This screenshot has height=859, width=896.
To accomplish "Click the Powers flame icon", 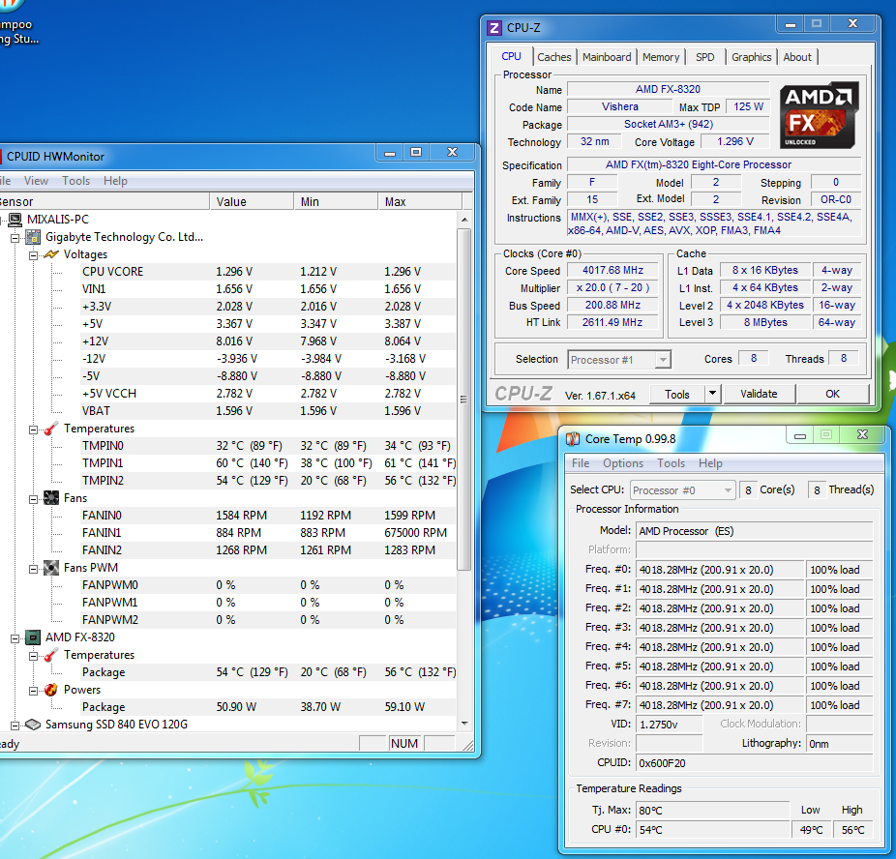I will [51, 690].
